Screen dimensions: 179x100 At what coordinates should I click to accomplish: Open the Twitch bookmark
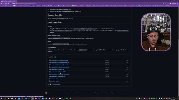[60, 6]
